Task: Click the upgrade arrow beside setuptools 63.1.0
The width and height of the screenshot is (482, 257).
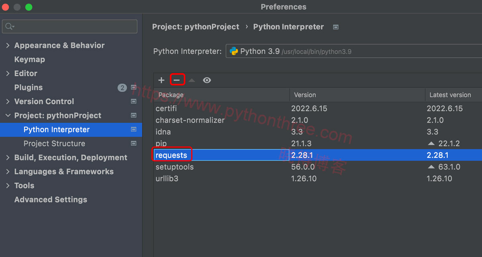Action: point(431,167)
